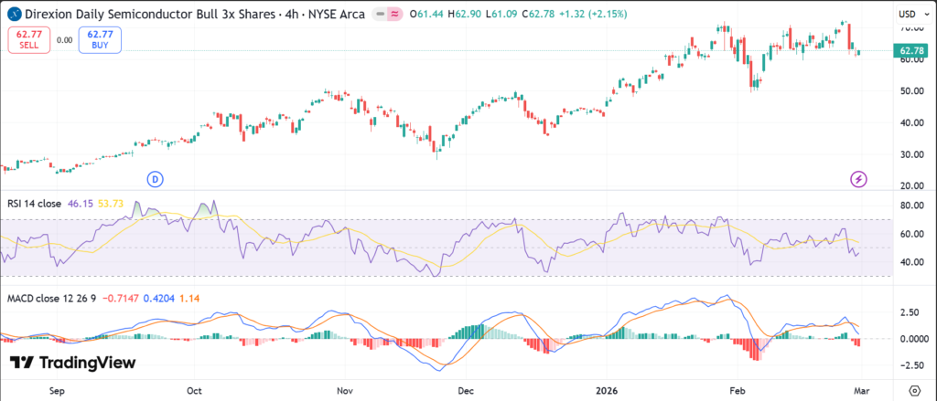Click the purple lightning bolt event icon
Viewport: 937px width, 401px height.
(858, 178)
